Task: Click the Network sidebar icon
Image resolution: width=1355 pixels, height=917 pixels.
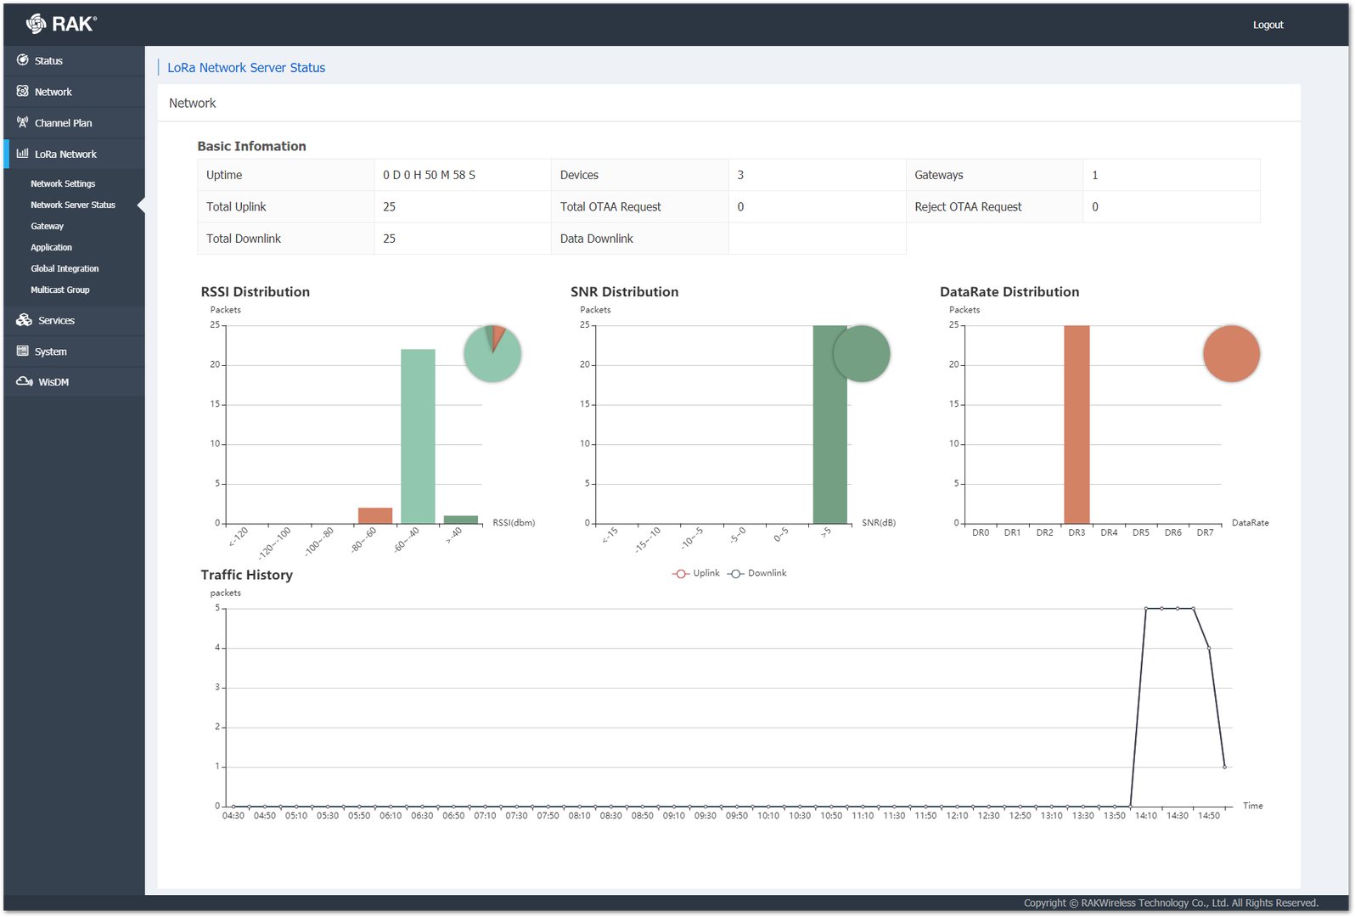Action: (23, 91)
